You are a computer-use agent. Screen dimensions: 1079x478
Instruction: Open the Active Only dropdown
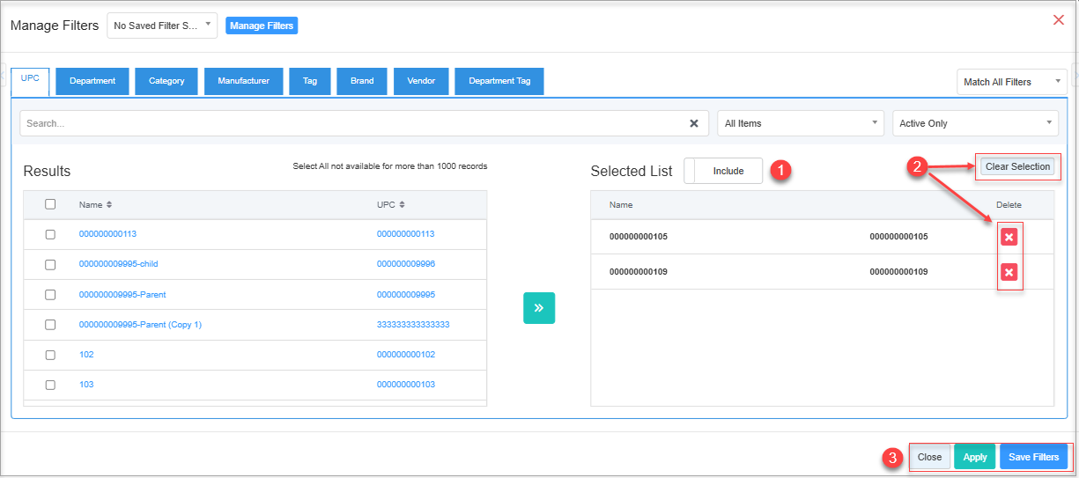click(975, 123)
